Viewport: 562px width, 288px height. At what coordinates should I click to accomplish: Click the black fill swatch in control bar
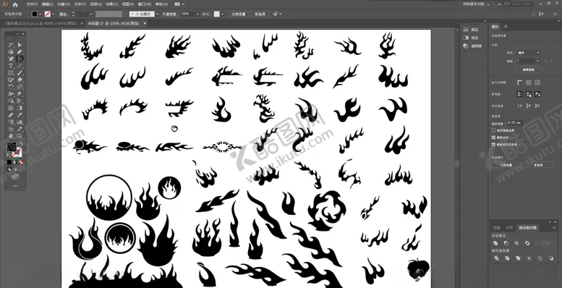(x=35, y=14)
